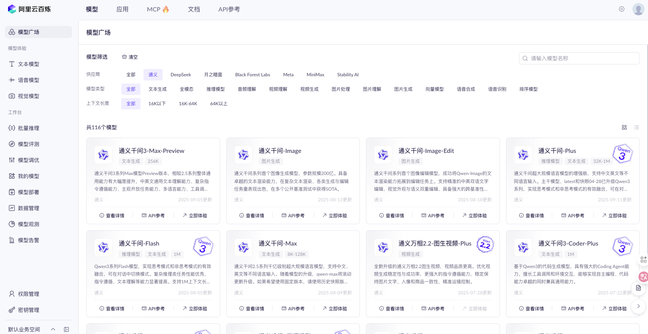
Task: Filter model type by 向量模型
Action: click(435, 89)
